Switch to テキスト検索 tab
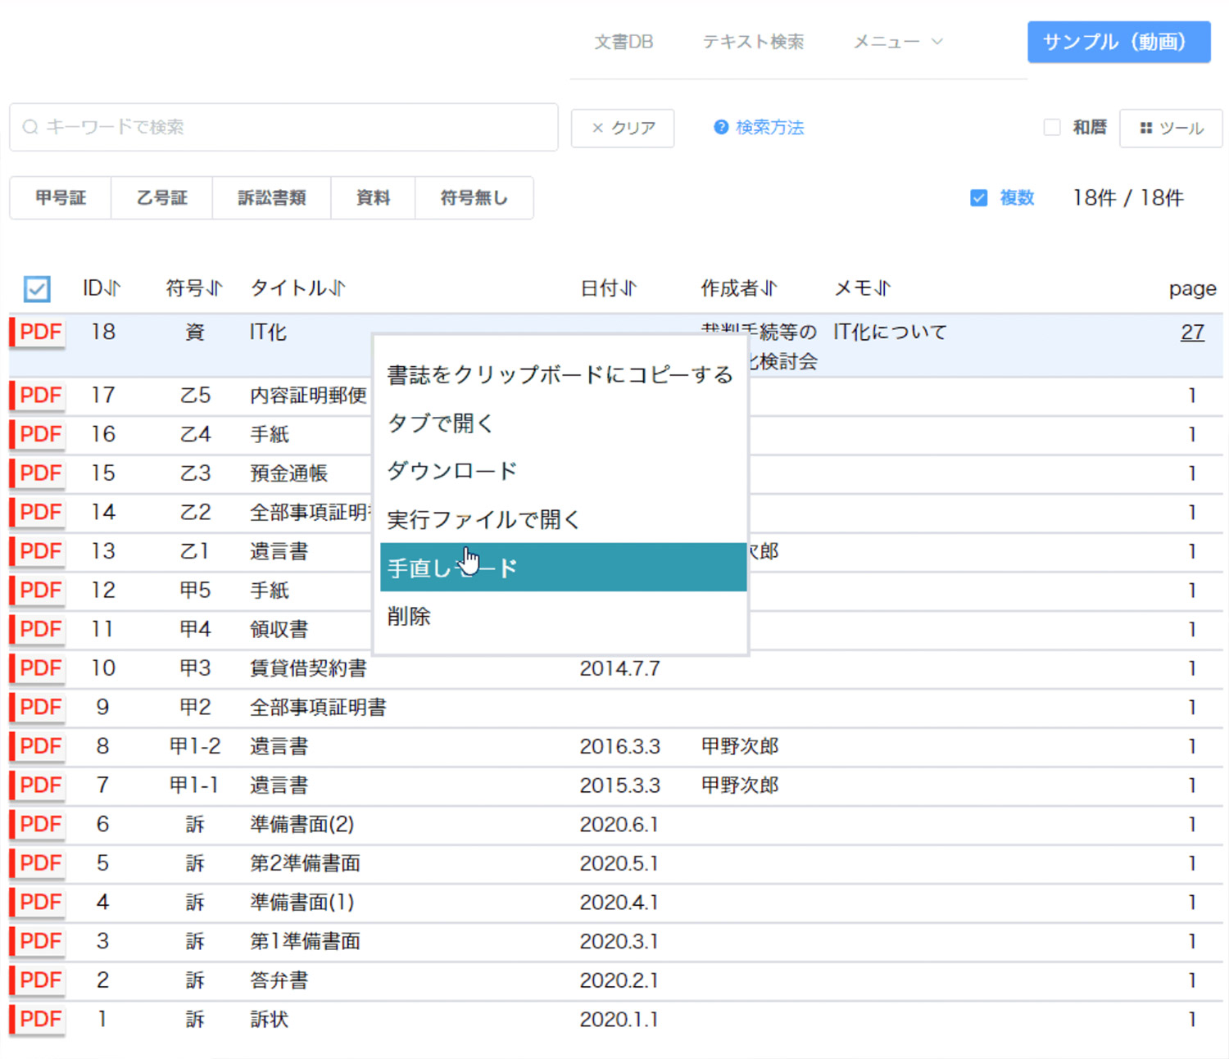The width and height of the screenshot is (1229, 1059). tap(753, 42)
